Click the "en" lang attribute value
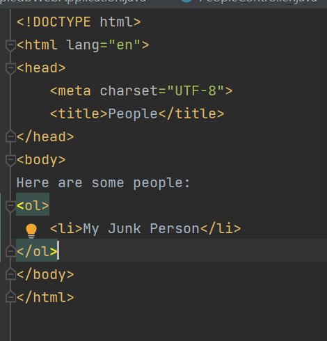 click(125, 45)
